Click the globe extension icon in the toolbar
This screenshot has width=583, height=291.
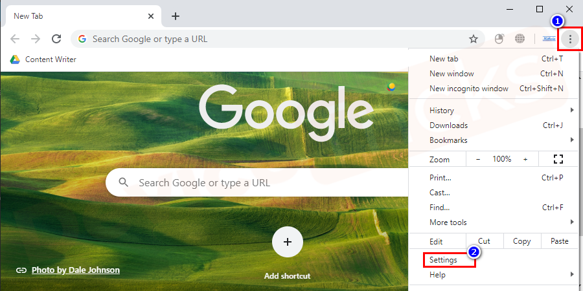coord(520,39)
